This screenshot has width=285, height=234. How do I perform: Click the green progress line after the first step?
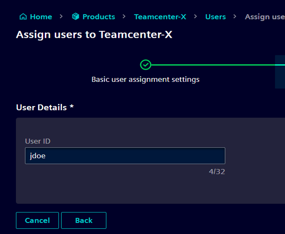(218, 65)
